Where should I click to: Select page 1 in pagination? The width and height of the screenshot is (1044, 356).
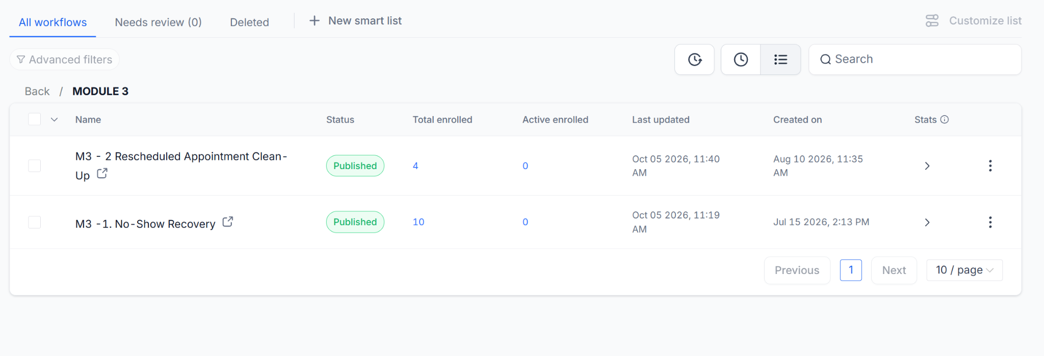(851, 270)
